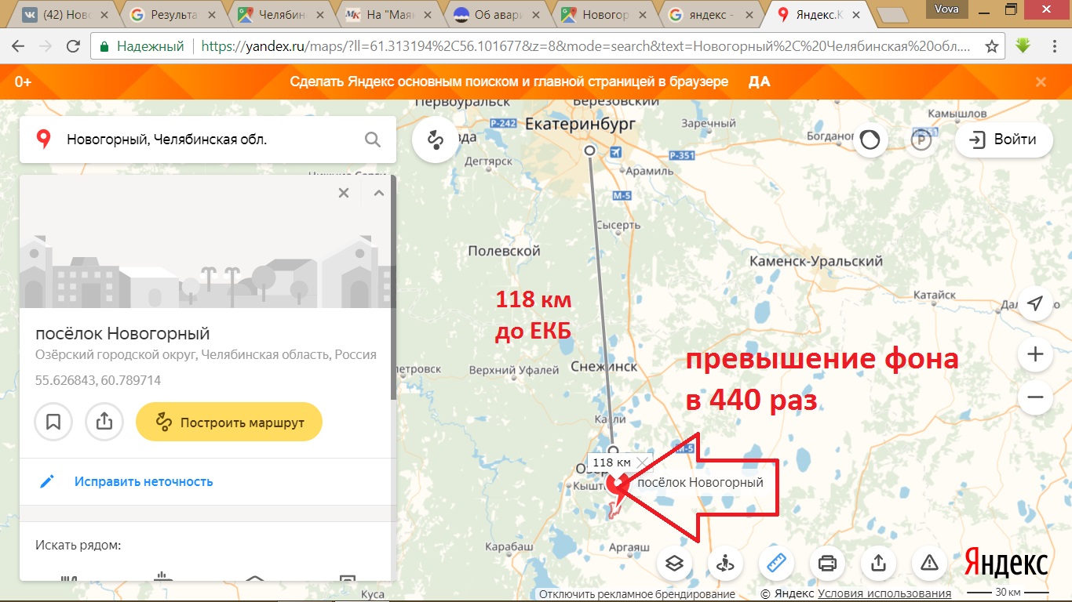Click the print map icon
This screenshot has width=1072, height=602.
click(827, 562)
